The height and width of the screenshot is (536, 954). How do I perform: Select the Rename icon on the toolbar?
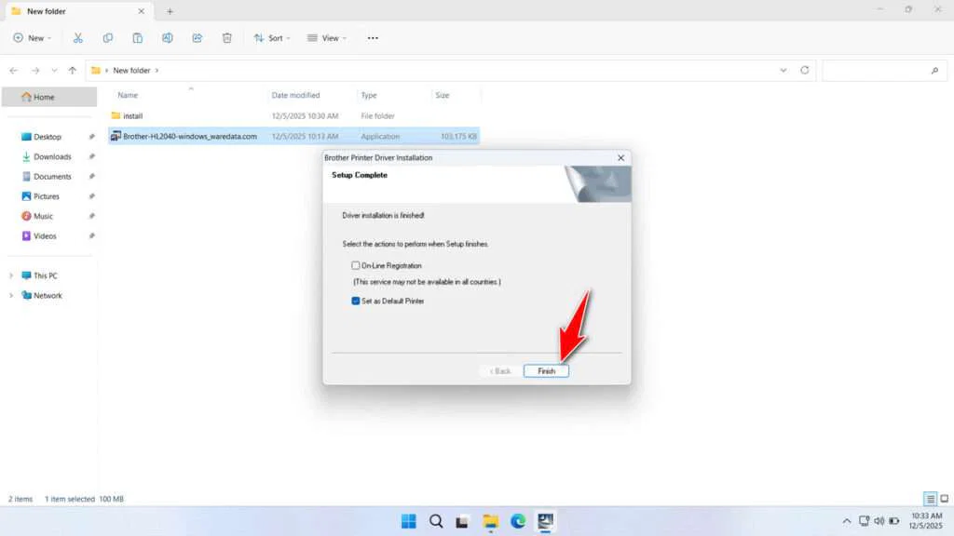pos(168,37)
